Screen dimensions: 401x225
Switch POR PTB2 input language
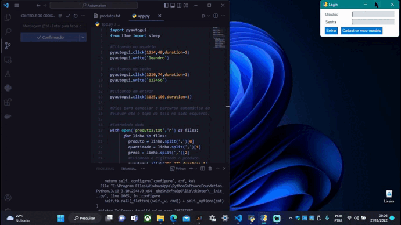(x=338, y=218)
